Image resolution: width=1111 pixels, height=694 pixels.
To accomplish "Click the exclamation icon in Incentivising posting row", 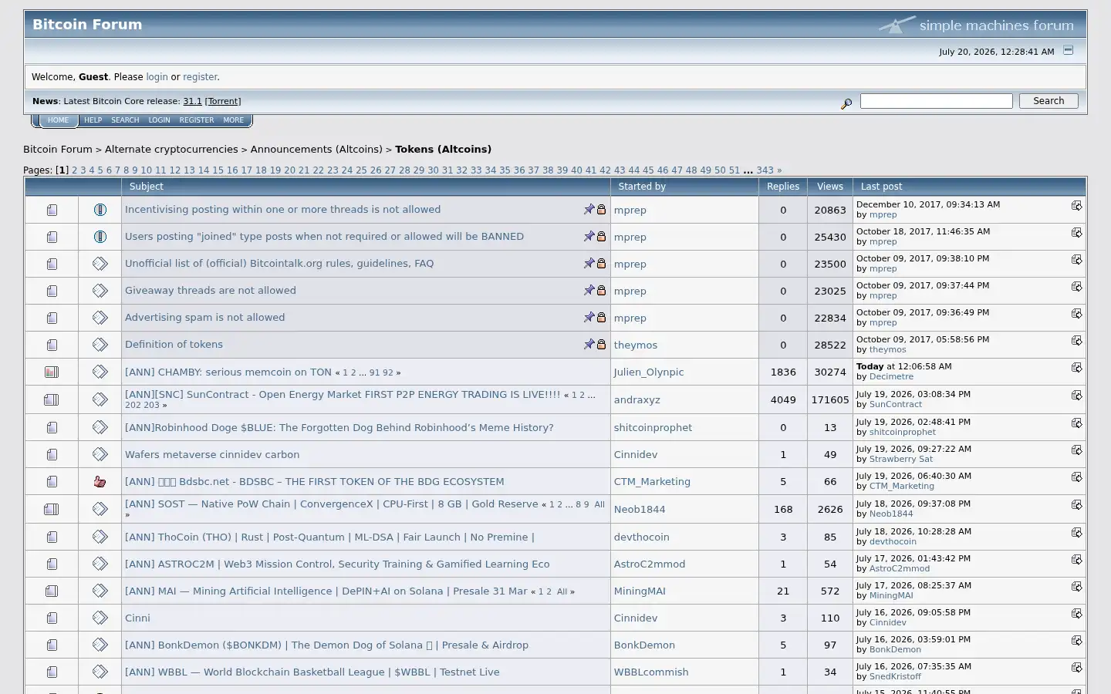I will [100, 210].
